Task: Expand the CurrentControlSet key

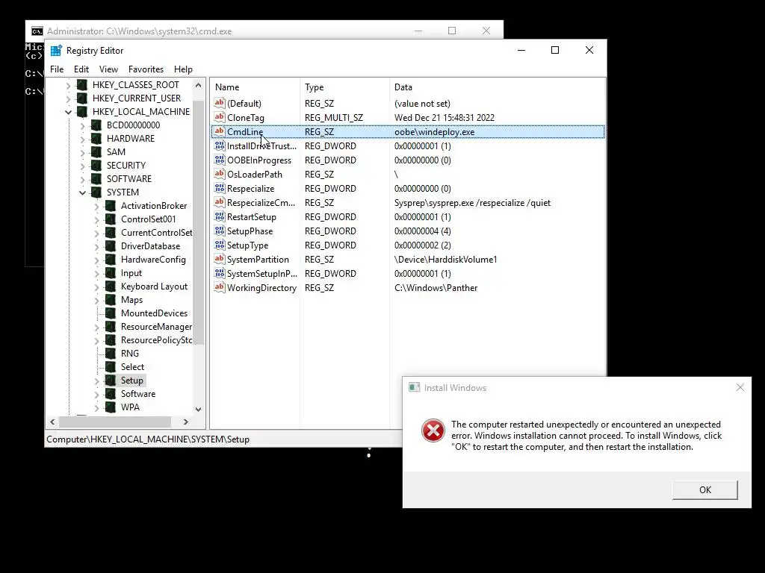Action: [x=96, y=233]
